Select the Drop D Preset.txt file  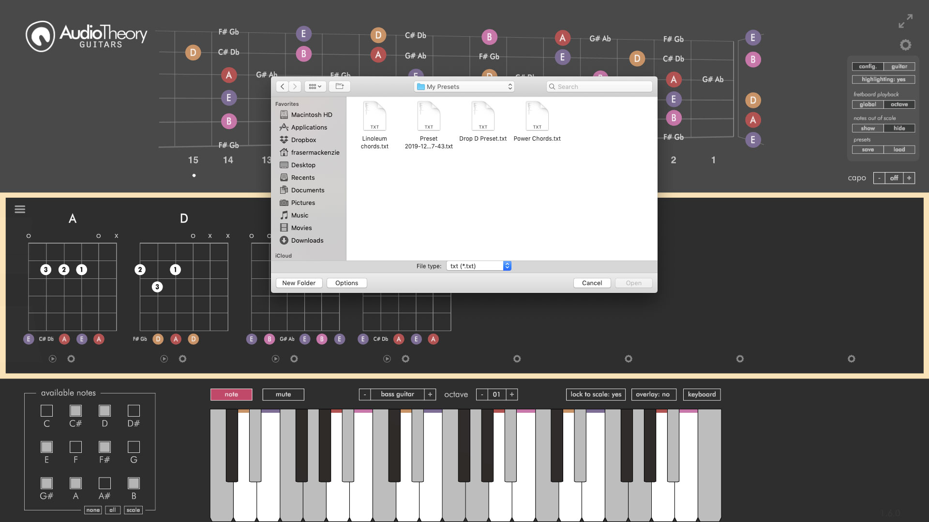point(483,122)
